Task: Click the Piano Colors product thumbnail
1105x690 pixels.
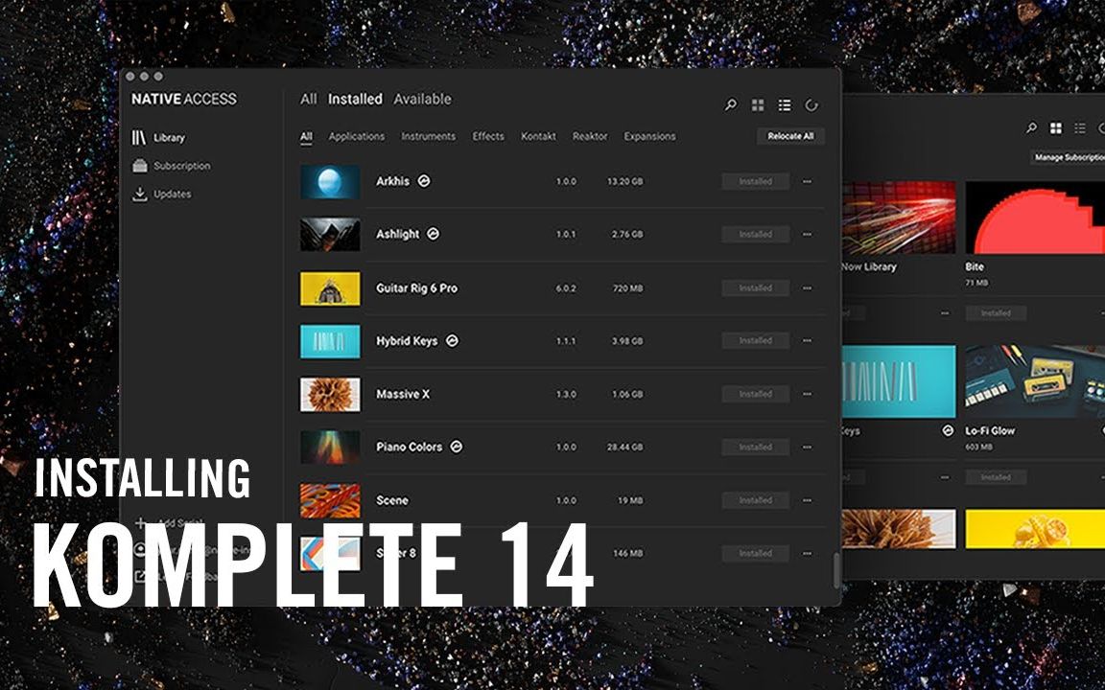Action: click(x=330, y=447)
